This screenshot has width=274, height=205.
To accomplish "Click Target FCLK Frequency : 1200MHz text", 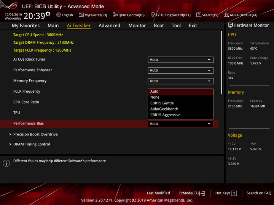I will 42,50.
